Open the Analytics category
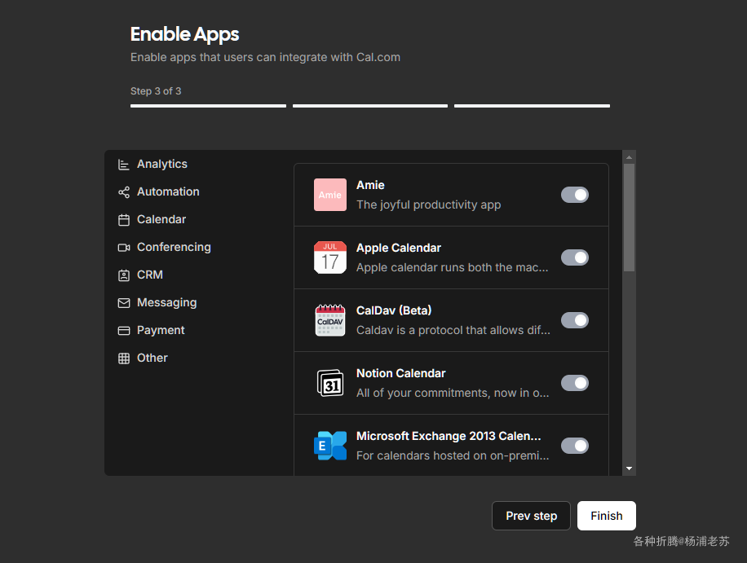 tap(162, 165)
